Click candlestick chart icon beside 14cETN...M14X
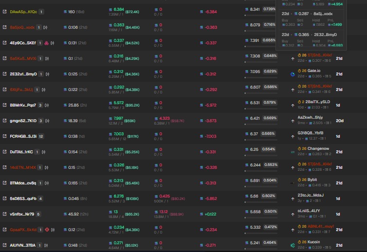The width and height of the screenshot is (367, 252). [x=47, y=167]
